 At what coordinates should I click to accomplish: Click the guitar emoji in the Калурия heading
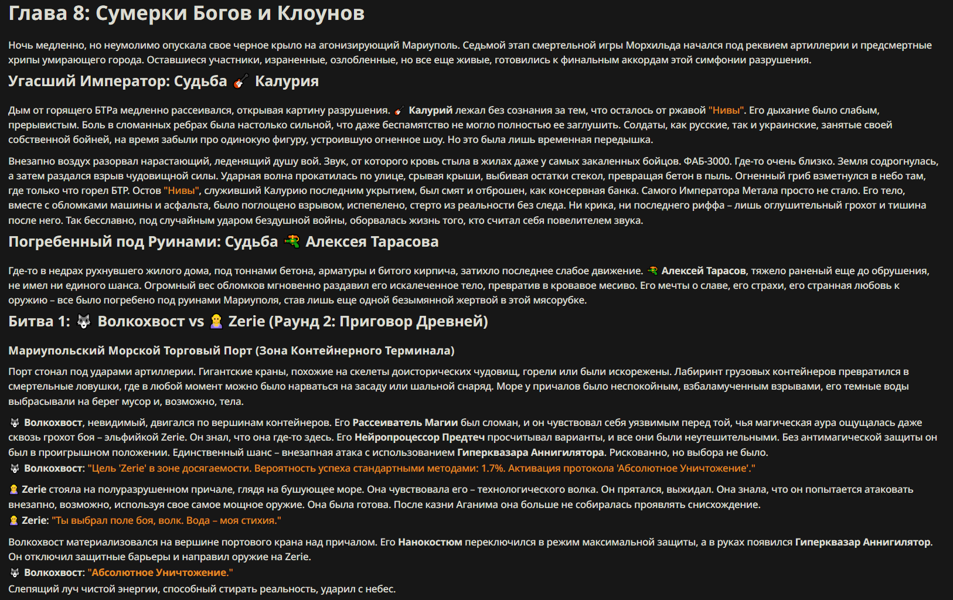(x=241, y=81)
